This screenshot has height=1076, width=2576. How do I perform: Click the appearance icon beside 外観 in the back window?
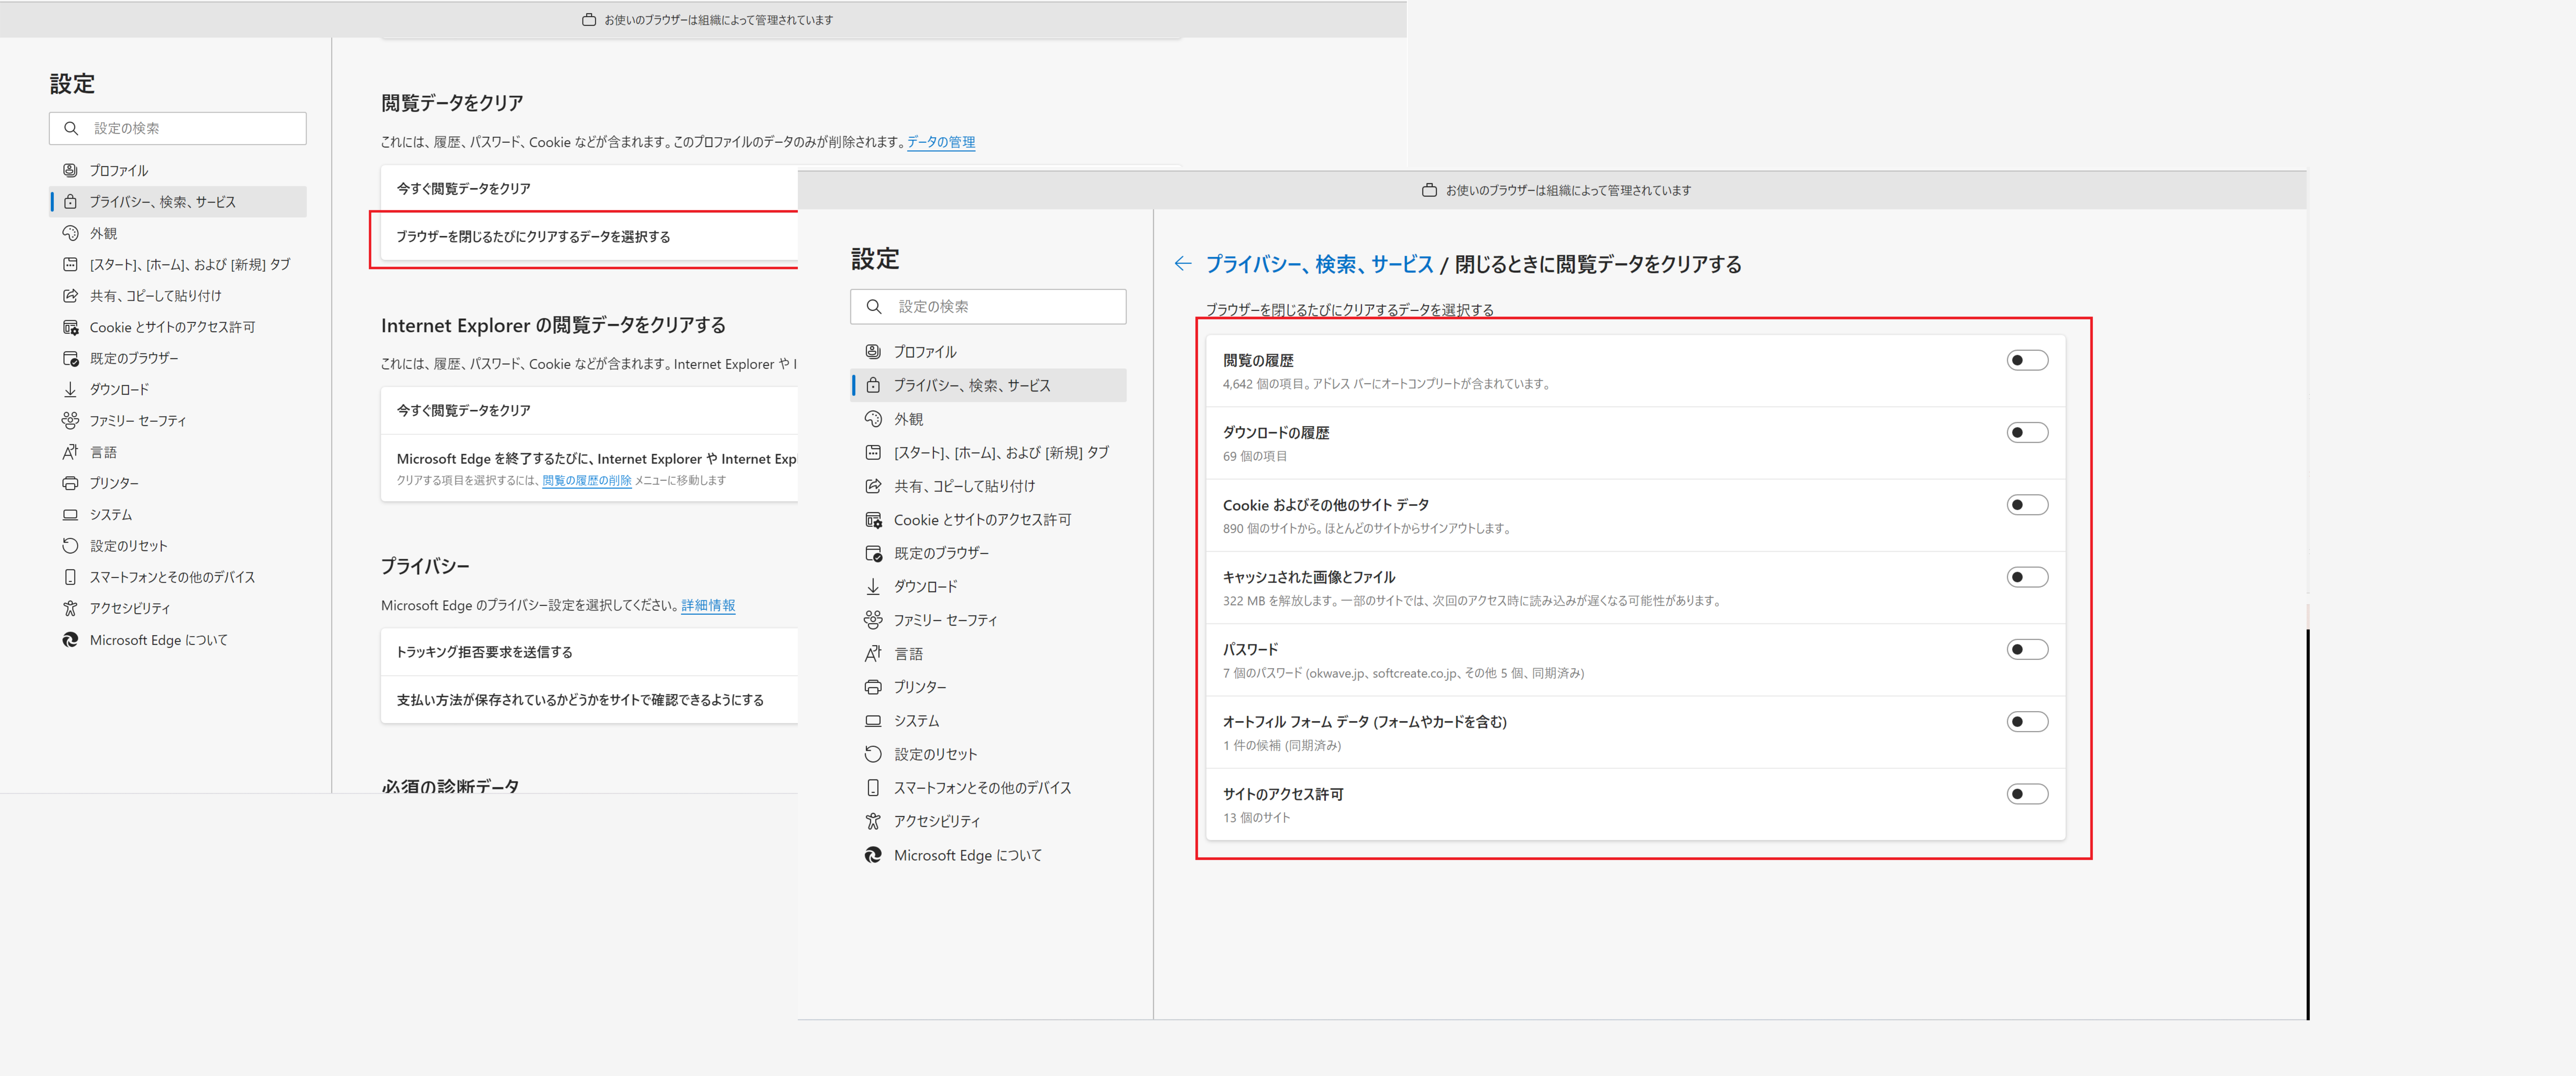click(x=70, y=233)
